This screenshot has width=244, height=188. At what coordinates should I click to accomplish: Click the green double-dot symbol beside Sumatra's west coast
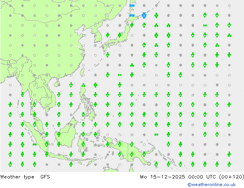point(35,145)
